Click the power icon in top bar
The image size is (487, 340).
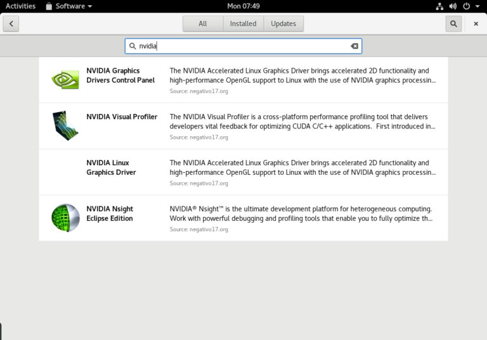click(x=466, y=6)
